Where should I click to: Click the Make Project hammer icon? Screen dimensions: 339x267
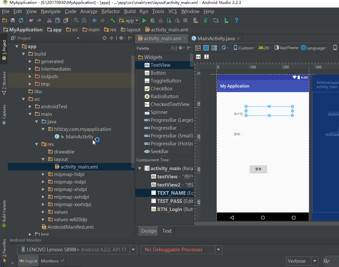(112, 21)
